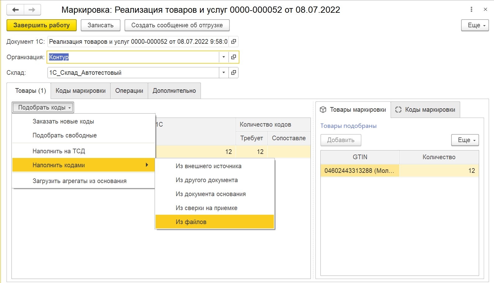Click Завершить работу button
Image resolution: width=494 pixels, height=283 pixels.
[42, 25]
